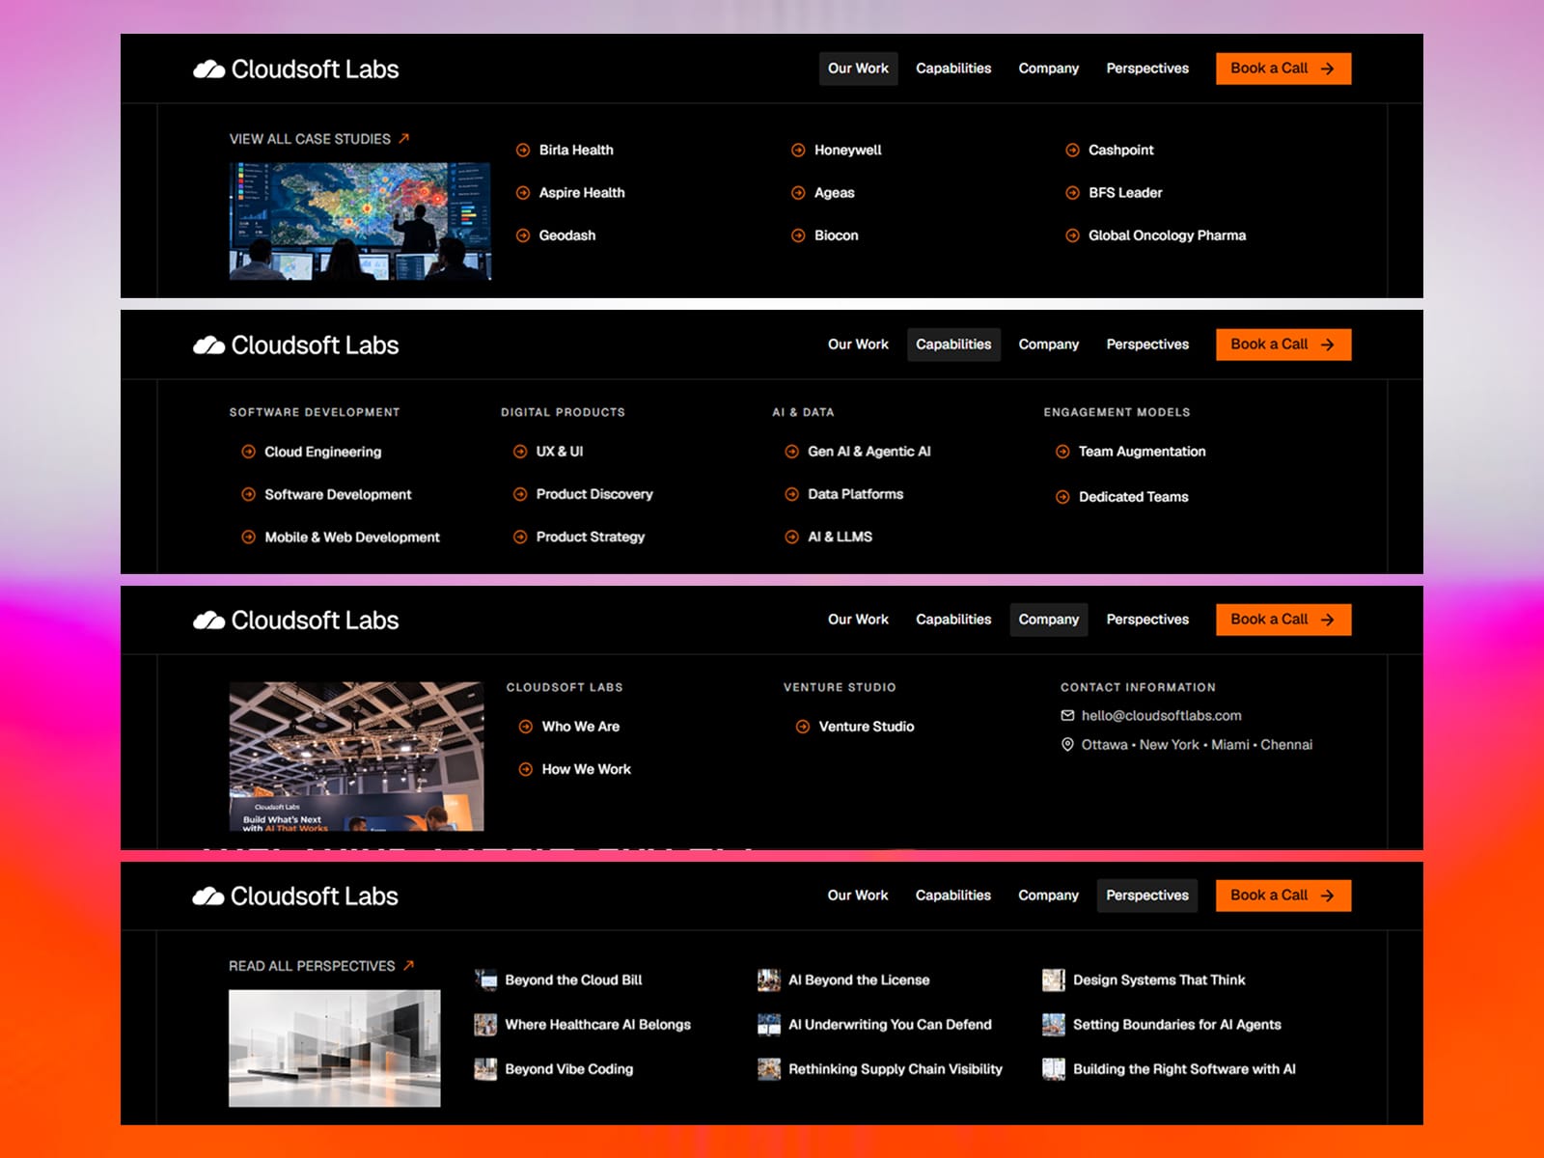Select Our Work in the top navigation panel
1544x1158 pixels.
coord(858,69)
